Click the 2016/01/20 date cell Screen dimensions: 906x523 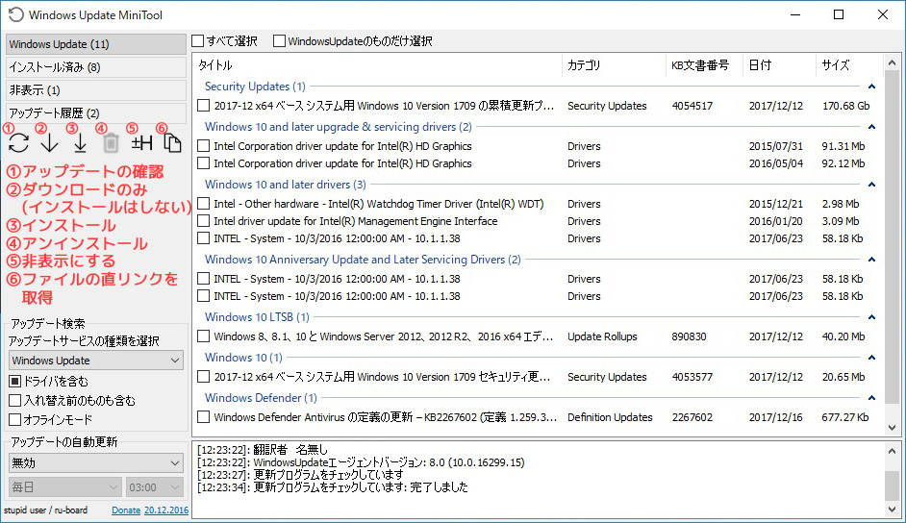pos(776,221)
